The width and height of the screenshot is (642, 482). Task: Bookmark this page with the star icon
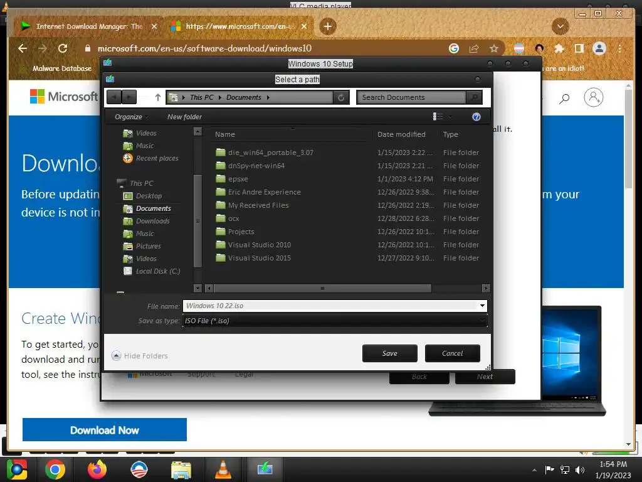pyautogui.click(x=494, y=49)
